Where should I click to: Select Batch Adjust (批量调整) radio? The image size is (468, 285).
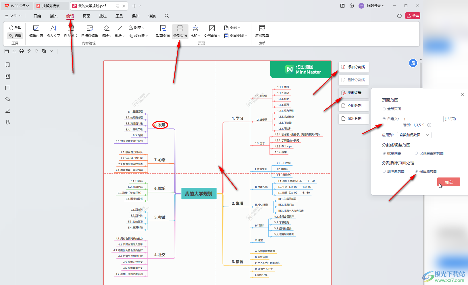coord(384,153)
